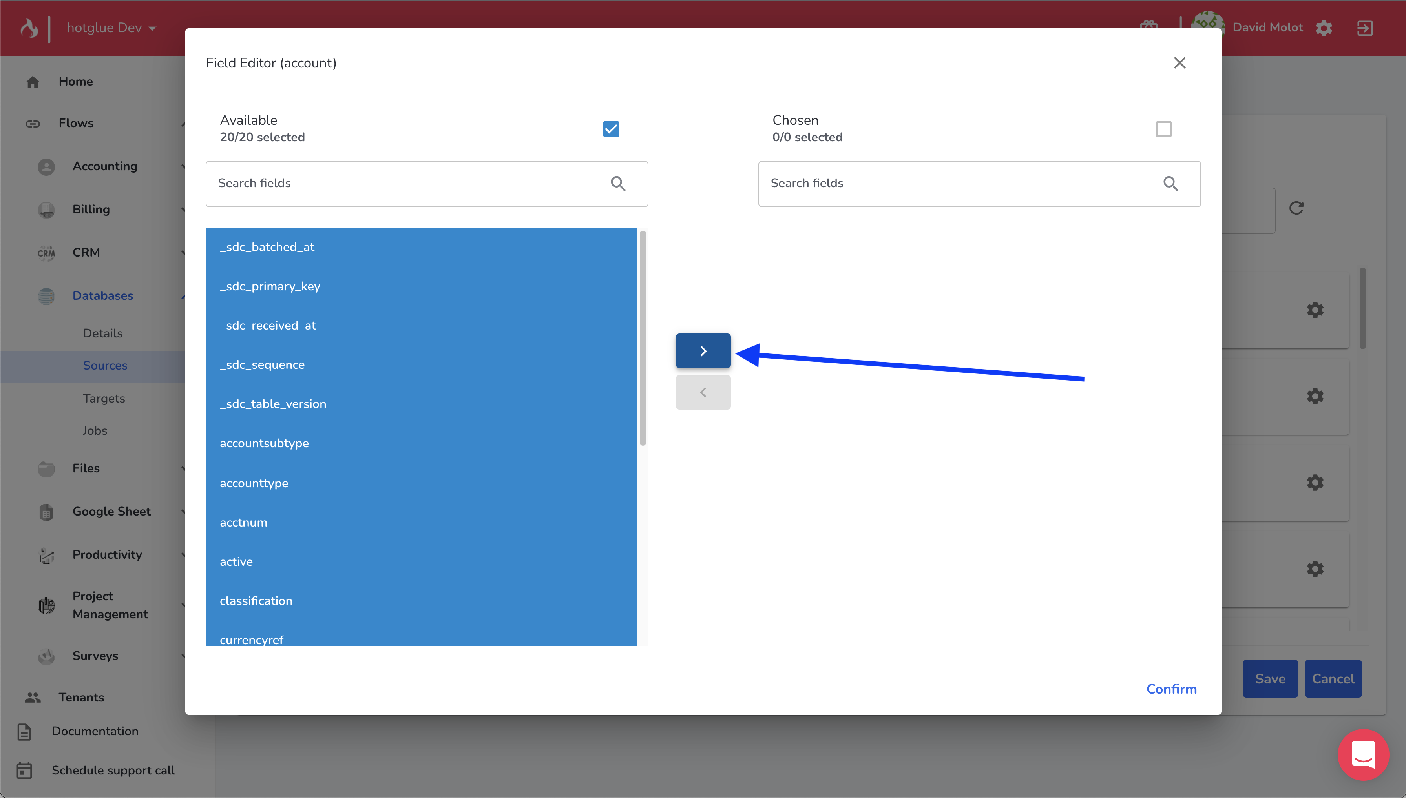Expand the Accounting section in sidebar

[x=105, y=166]
